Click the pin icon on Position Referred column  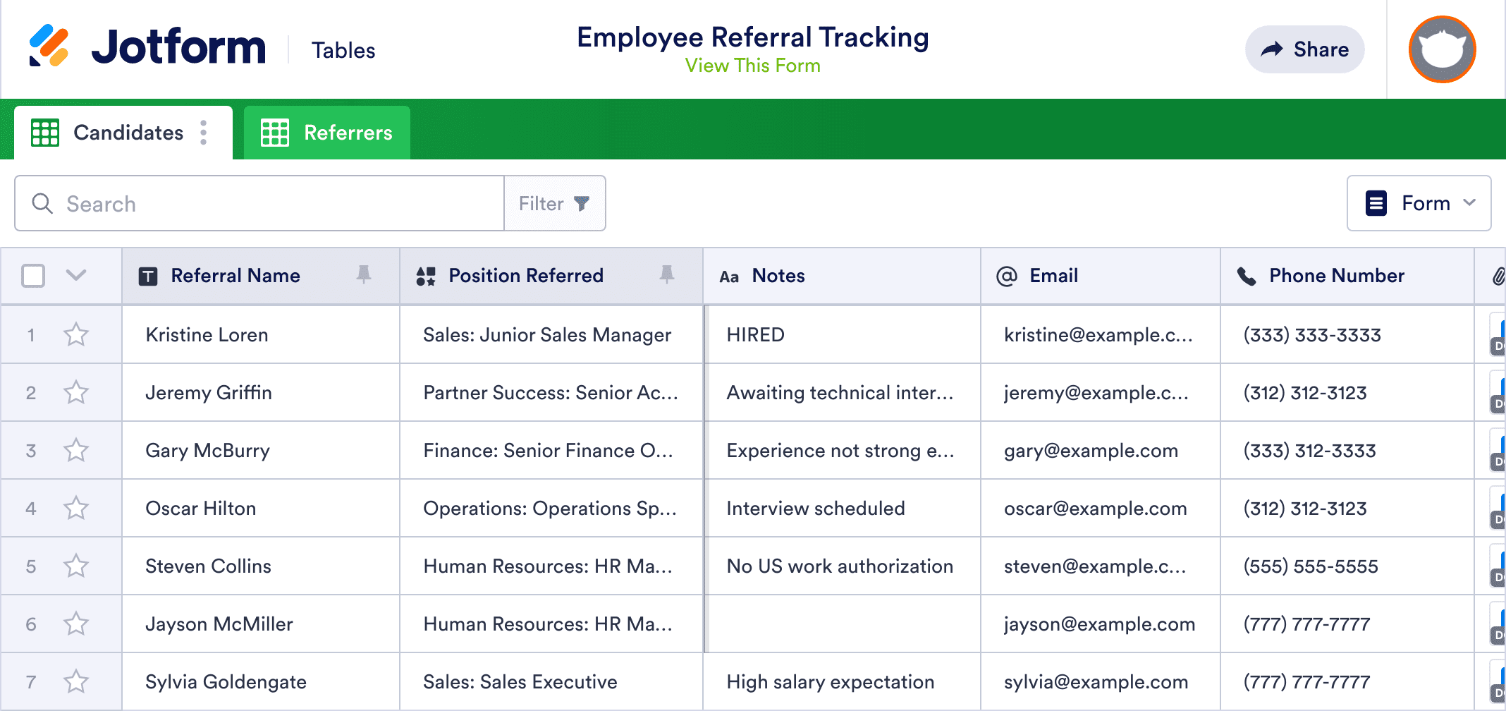[666, 275]
